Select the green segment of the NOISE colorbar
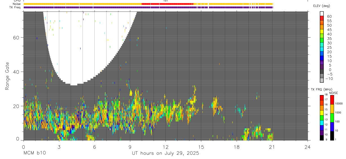The image size is (346, 159). tap(332, 118)
